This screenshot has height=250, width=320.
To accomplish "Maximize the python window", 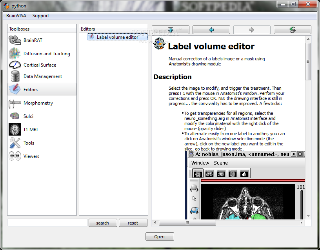I will tap(293, 4).
